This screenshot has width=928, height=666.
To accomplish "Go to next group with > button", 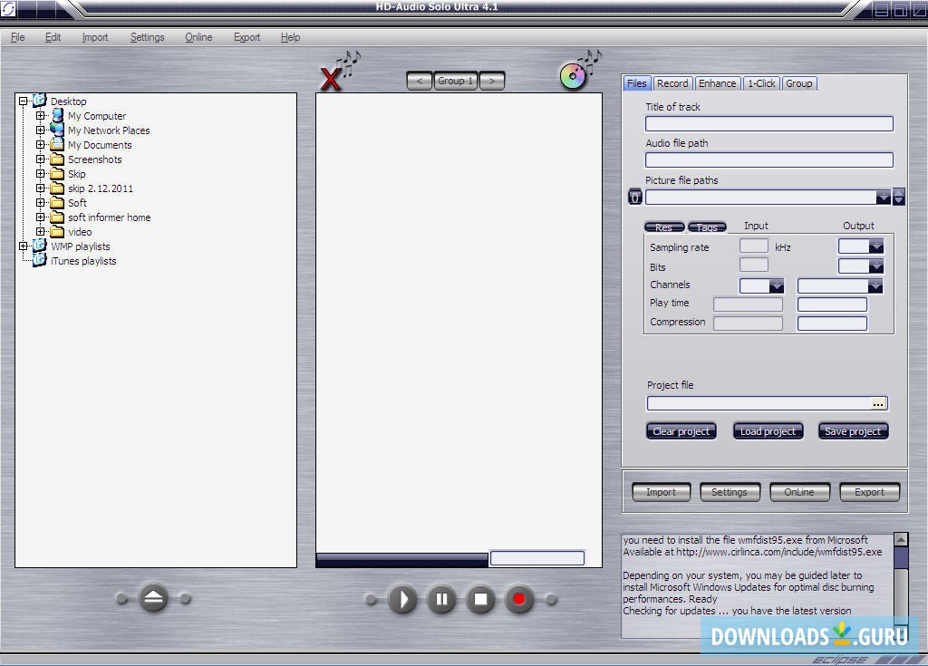I will 492,82.
